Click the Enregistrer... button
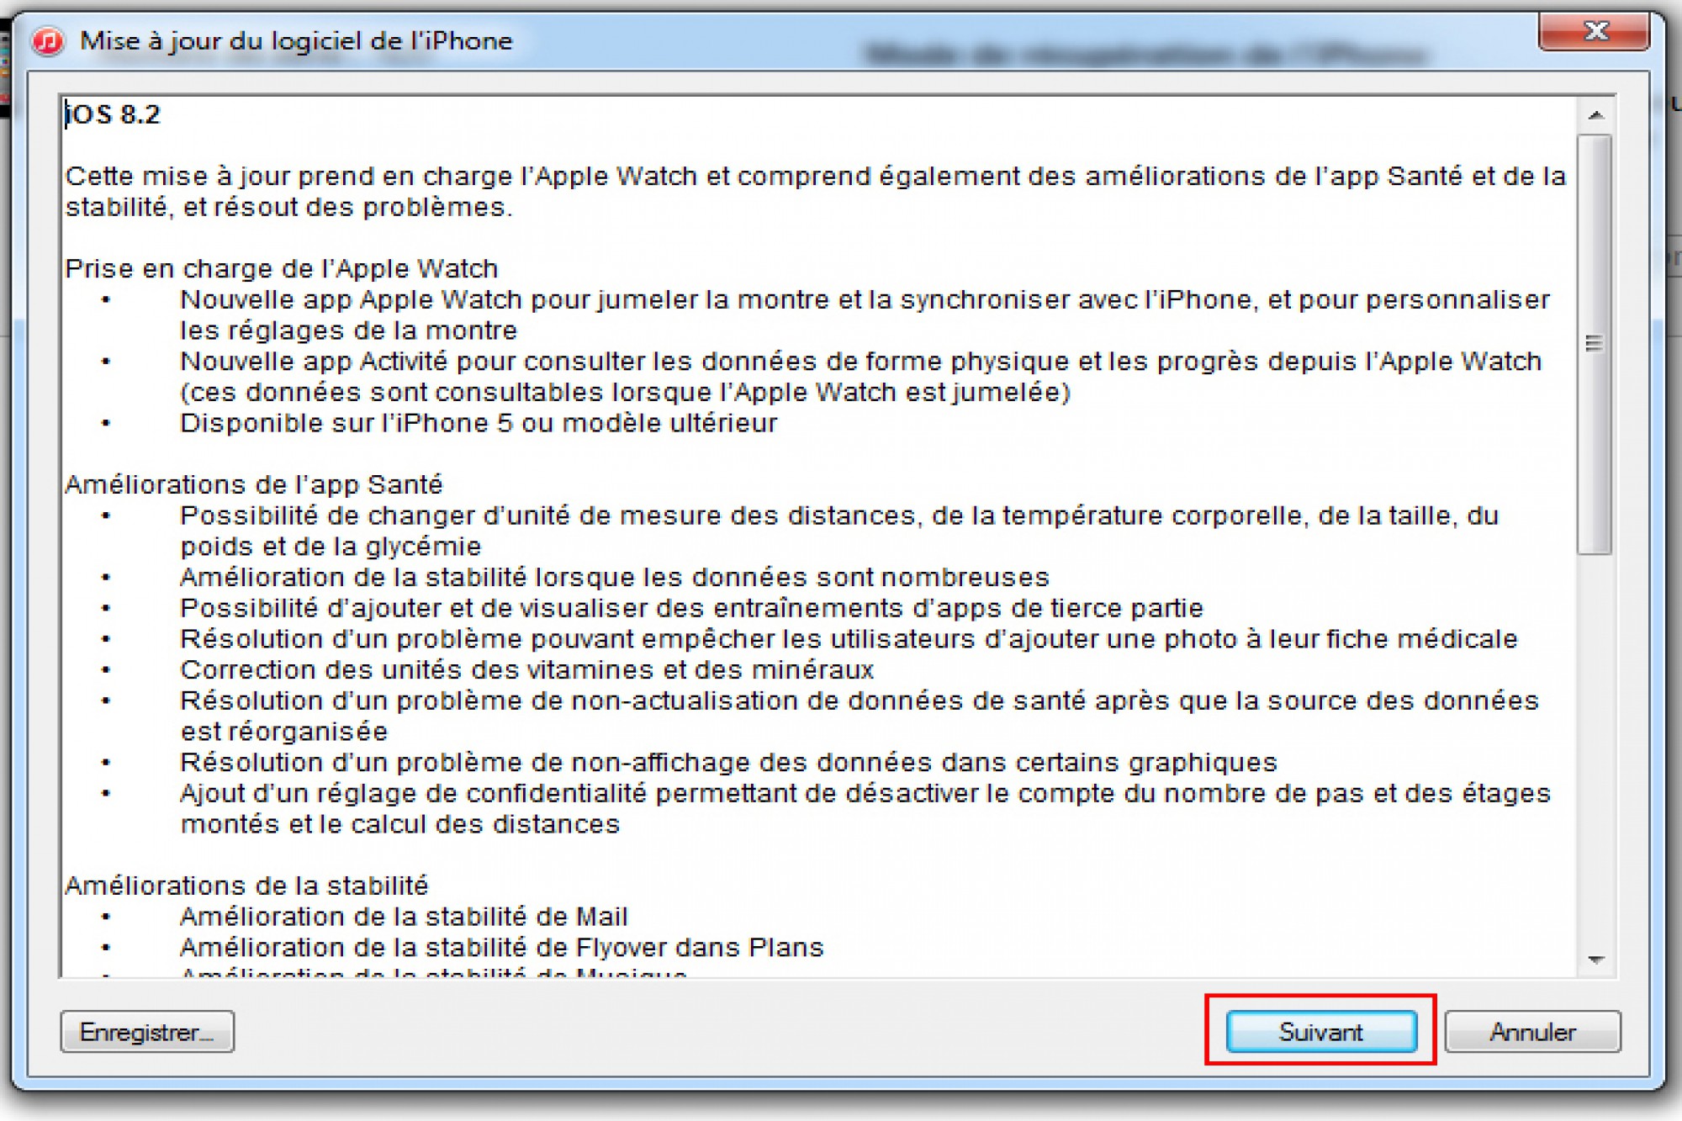The image size is (1682, 1121). 147,1032
